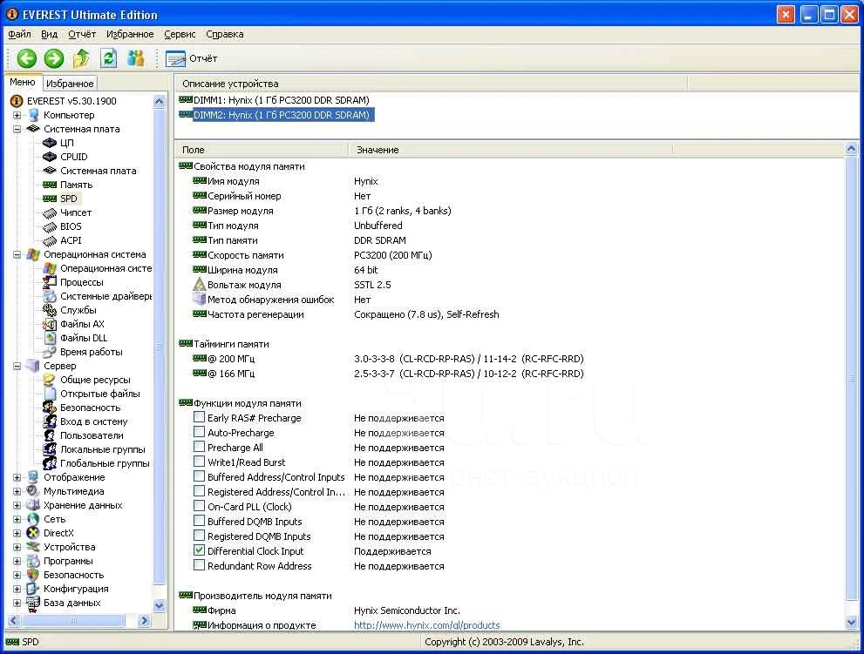Open the Сервис menu
Image resolution: width=864 pixels, height=654 pixels.
(180, 34)
